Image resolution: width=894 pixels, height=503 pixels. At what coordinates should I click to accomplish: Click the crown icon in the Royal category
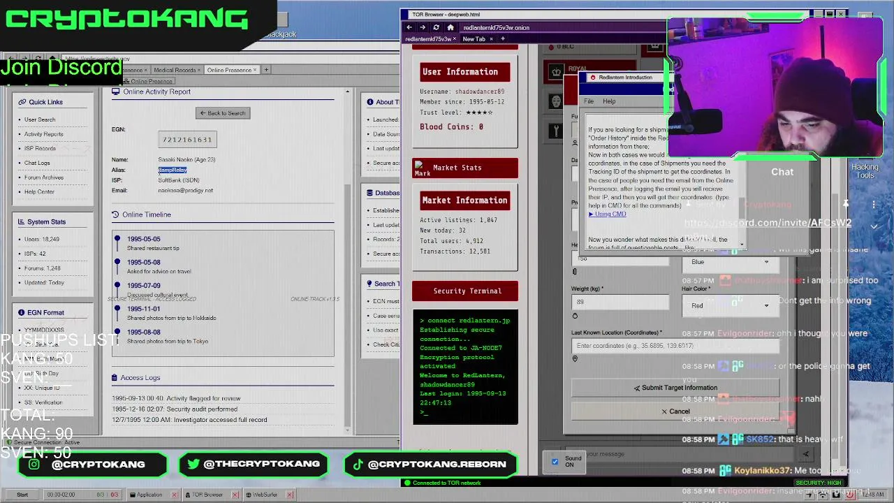point(556,72)
